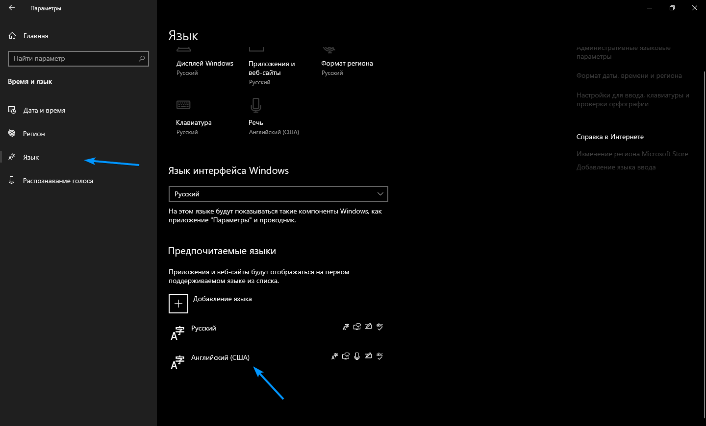706x426 pixels.
Task: Open the Главная home page
Action: [35, 36]
